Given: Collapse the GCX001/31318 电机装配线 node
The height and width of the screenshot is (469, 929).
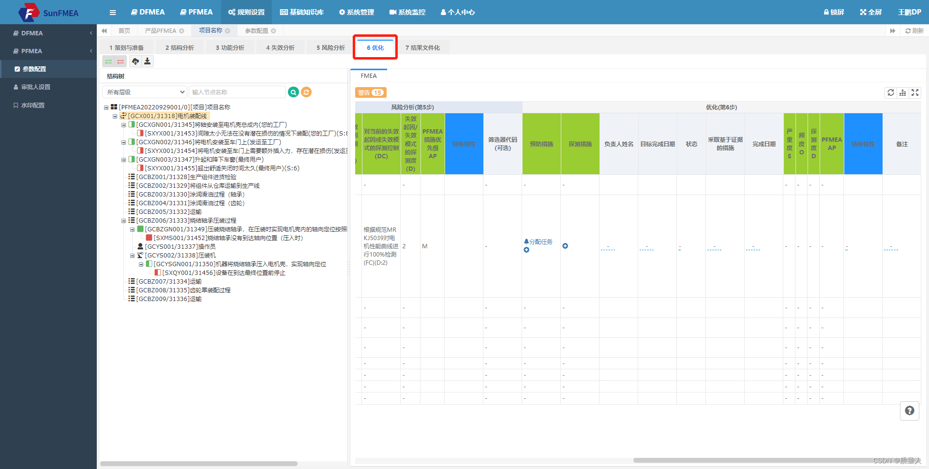Looking at the screenshot, I should coord(115,116).
